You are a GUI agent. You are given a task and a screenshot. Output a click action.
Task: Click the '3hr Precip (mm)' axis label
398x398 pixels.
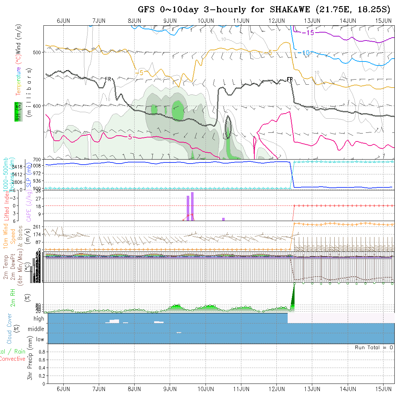[x=31, y=364]
